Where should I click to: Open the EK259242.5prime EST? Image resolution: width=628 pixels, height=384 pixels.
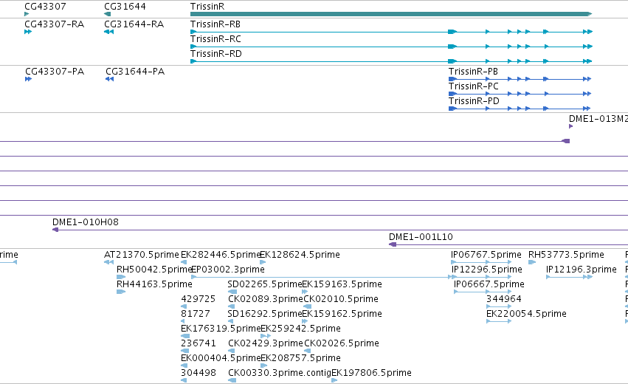tap(301, 329)
